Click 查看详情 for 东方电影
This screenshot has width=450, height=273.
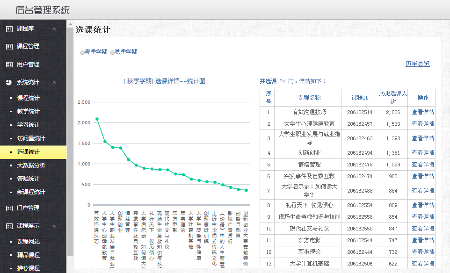point(423,240)
